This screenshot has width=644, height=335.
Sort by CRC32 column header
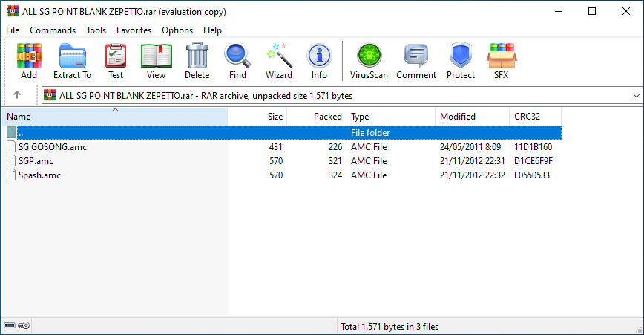[535, 117]
